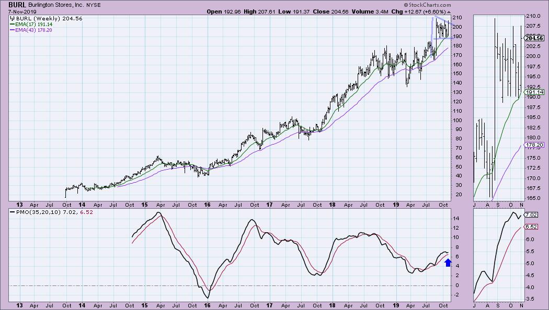Click the Volume 3.4M value
This screenshot has height=310, width=549.
[x=370, y=11]
